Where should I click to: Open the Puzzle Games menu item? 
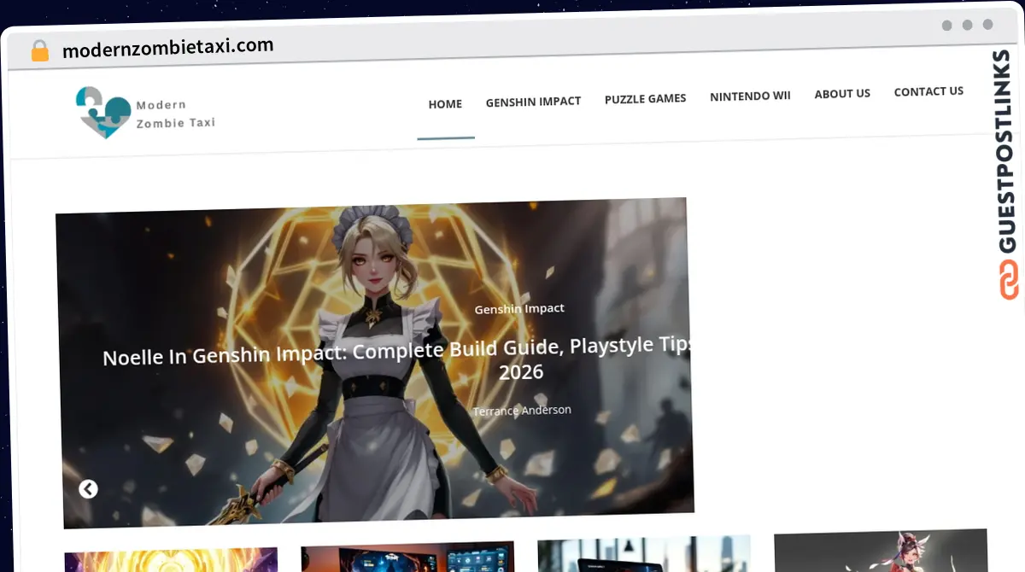pos(645,99)
